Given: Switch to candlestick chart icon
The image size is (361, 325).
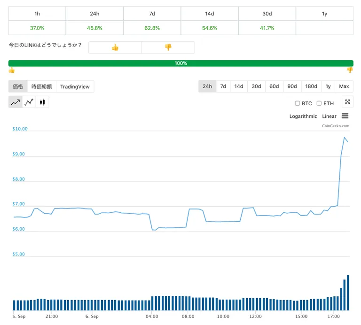Looking at the screenshot, I should coord(42,102).
